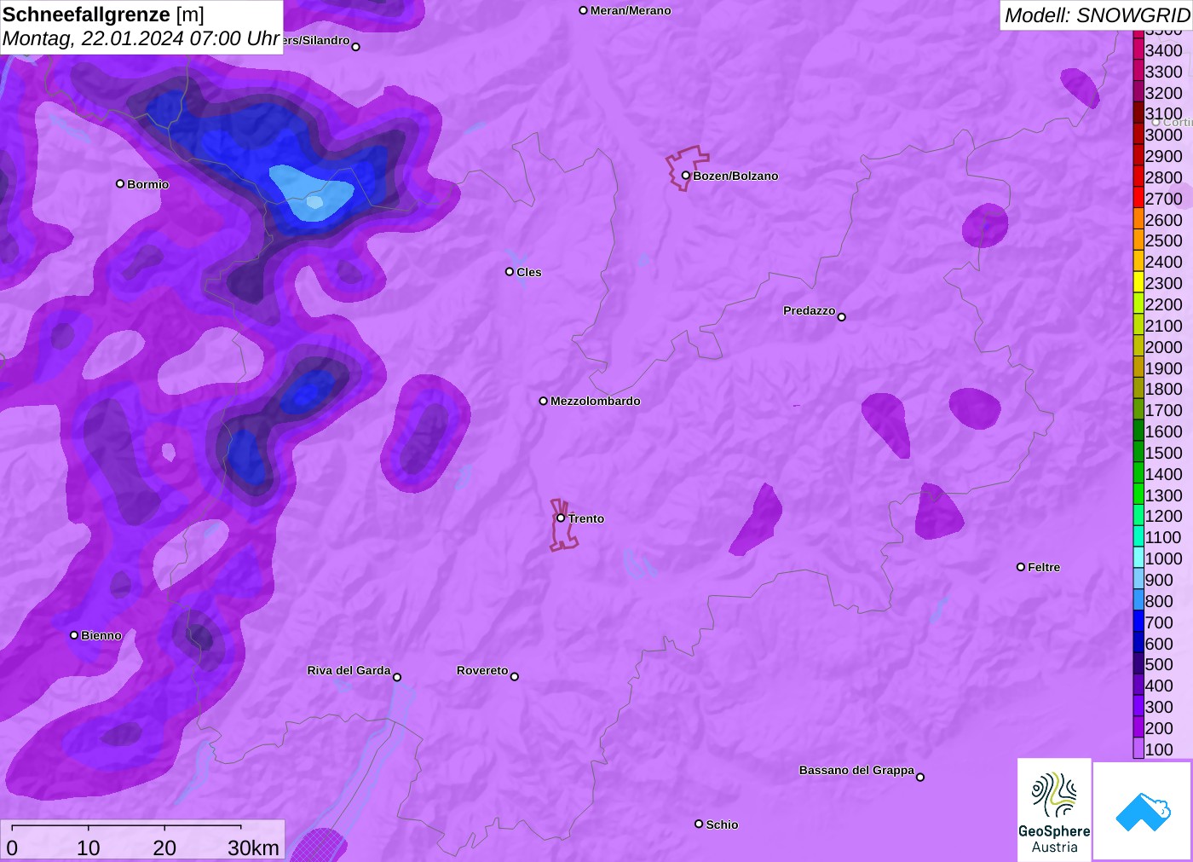
Task: Click the 3000 m legend color swatch
Action: [1138, 135]
